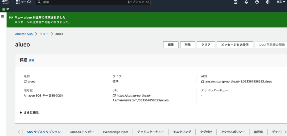Click Amazon SQS キー (SSE-SQS) value

[43, 95]
